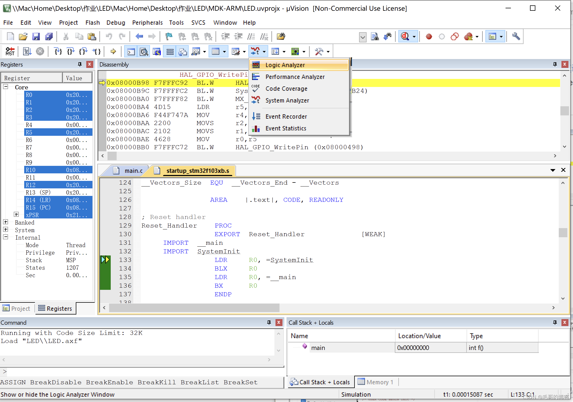
Task: Select Logic Analyzer from the dropdown menu
Action: pos(285,65)
